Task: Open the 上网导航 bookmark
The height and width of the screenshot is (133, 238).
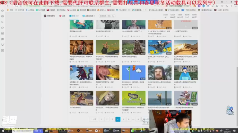Action: click(x=30, y=10)
